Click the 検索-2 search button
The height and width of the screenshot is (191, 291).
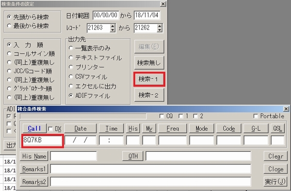pos(149,95)
